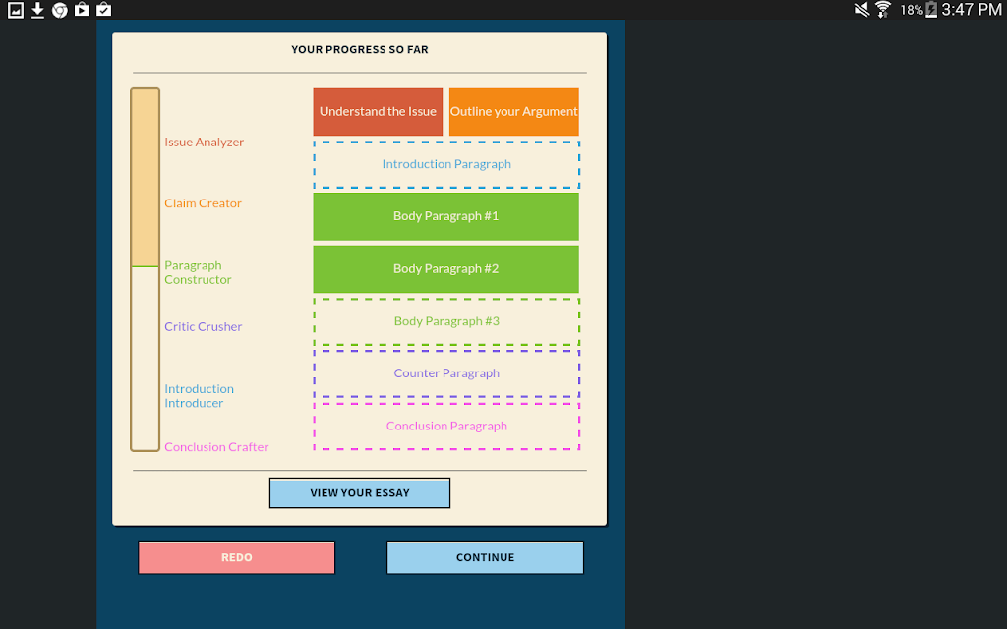Click the vertical progress bar fill
This screenshot has width=1007, height=629.
tap(146, 178)
